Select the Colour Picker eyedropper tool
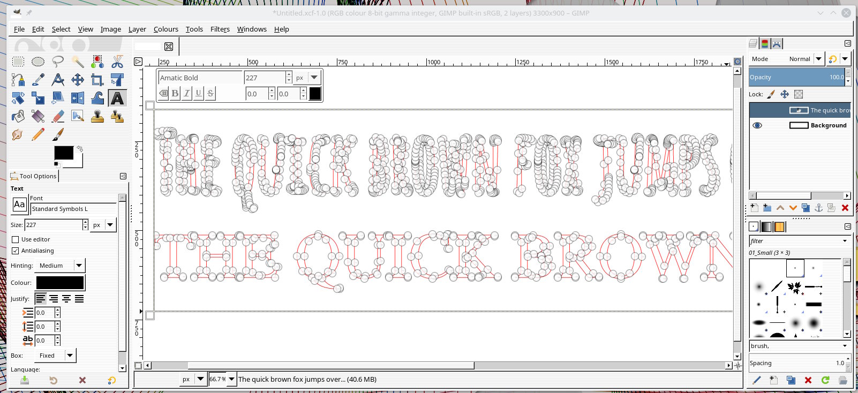The image size is (858, 393). (38, 80)
